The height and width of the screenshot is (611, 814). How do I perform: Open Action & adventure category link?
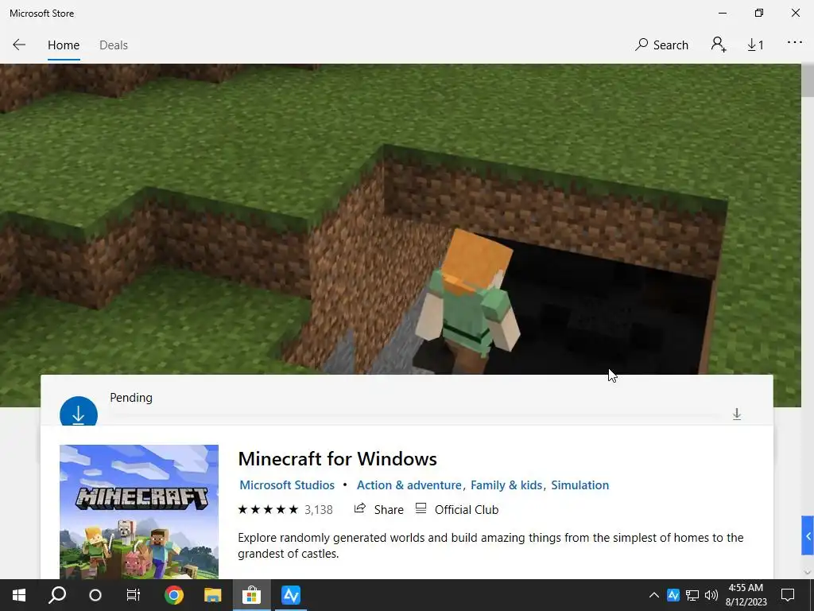[409, 485]
